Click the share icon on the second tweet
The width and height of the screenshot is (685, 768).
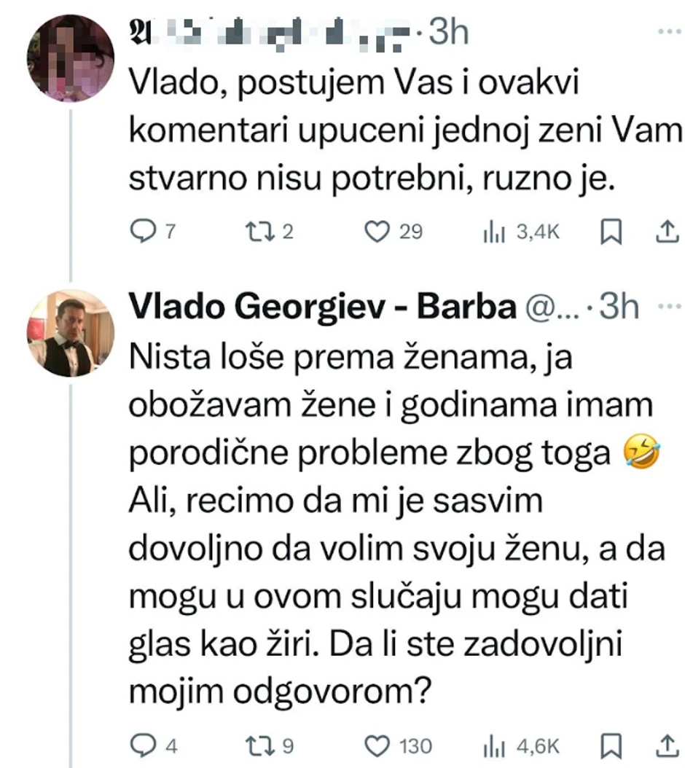point(668,745)
